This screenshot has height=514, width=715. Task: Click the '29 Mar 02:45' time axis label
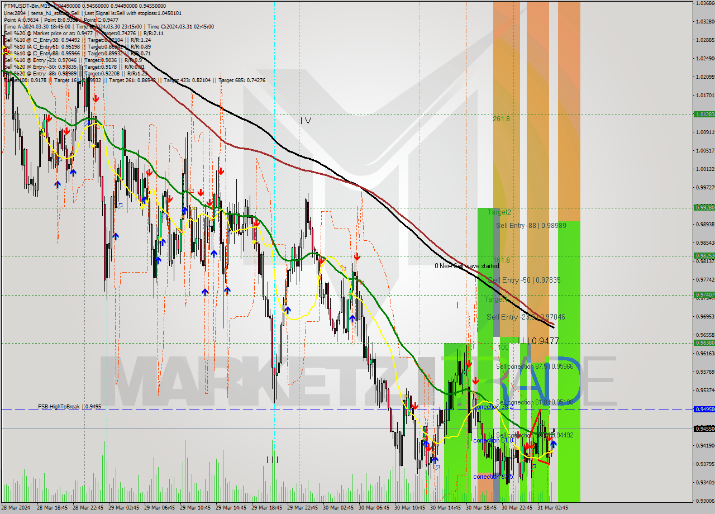[x=123, y=508]
